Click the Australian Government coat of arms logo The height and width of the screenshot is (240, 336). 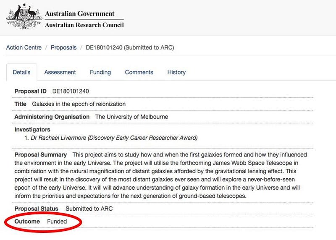click(x=24, y=16)
